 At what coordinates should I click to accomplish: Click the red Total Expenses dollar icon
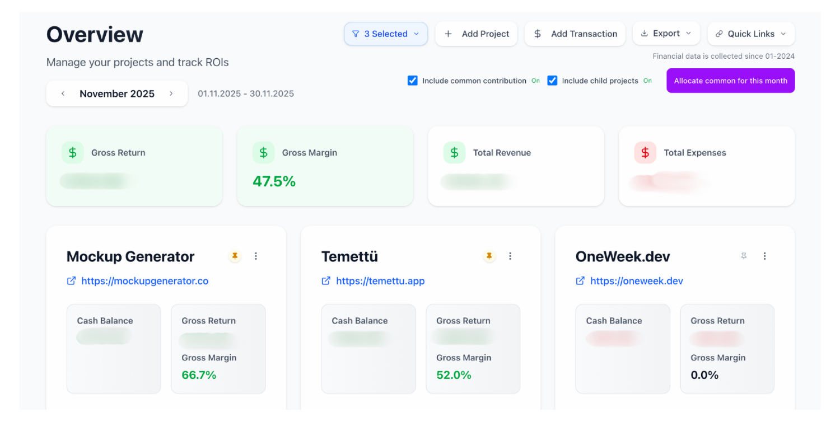coord(645,153)
